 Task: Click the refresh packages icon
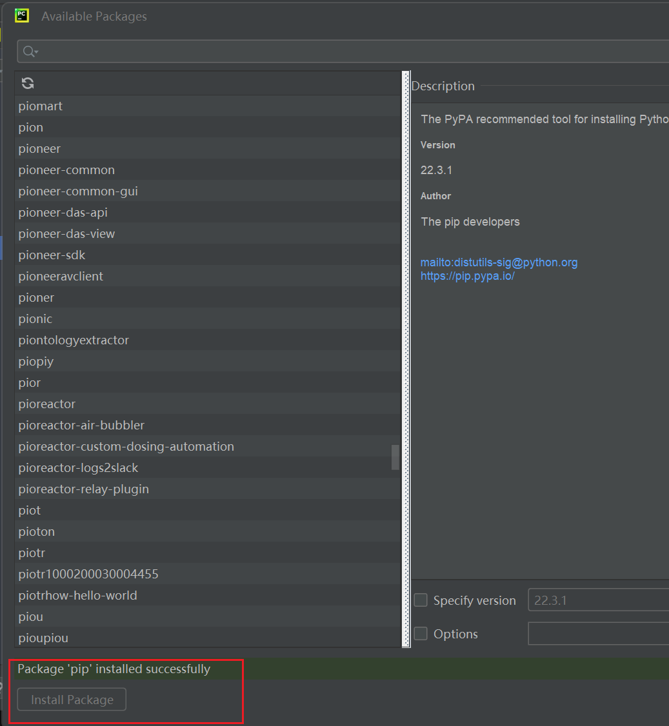(26, 83)
